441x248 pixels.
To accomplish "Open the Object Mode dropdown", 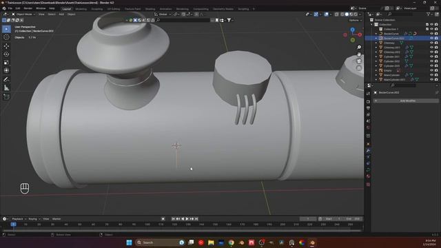I will coord(23,14).
